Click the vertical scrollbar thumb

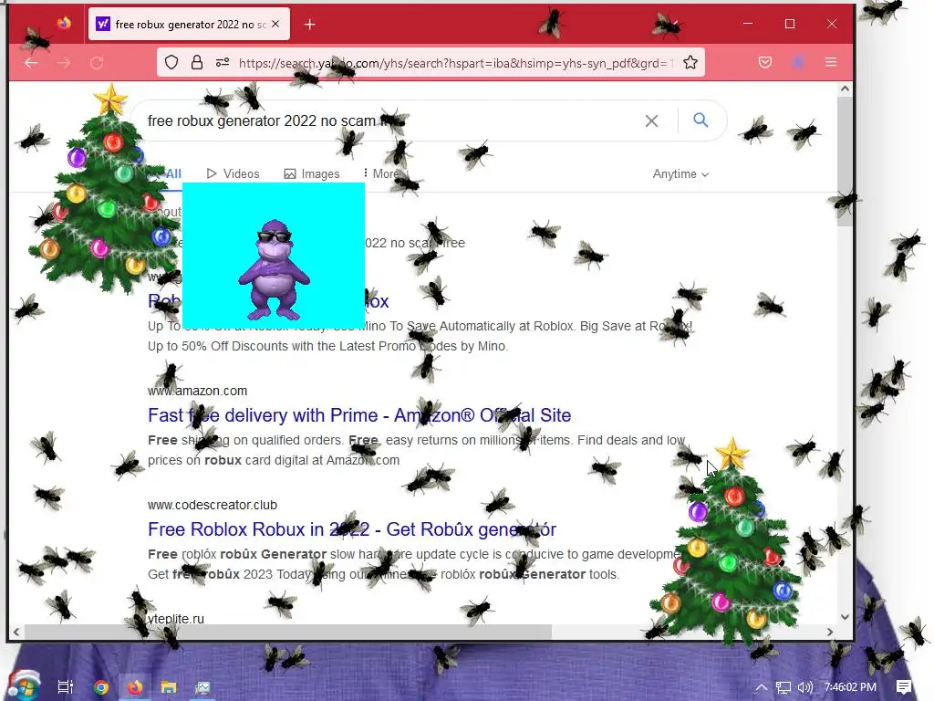pyautogui.click(x=845, y=161)
